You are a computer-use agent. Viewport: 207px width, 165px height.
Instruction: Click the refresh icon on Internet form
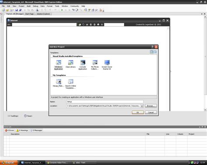click(83, 24)
